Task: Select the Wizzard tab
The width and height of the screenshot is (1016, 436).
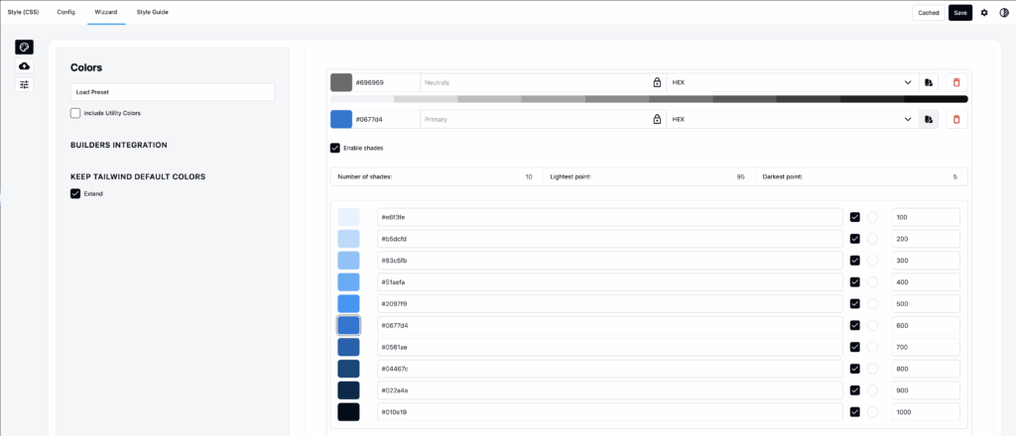Action: (x=106, y=12)
